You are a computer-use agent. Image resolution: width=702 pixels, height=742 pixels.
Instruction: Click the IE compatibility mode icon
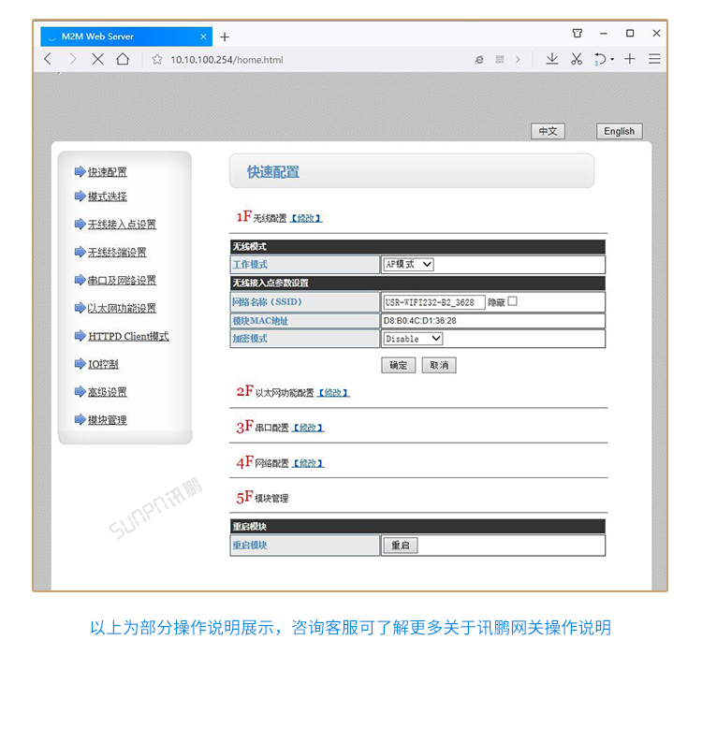point(479,60)
